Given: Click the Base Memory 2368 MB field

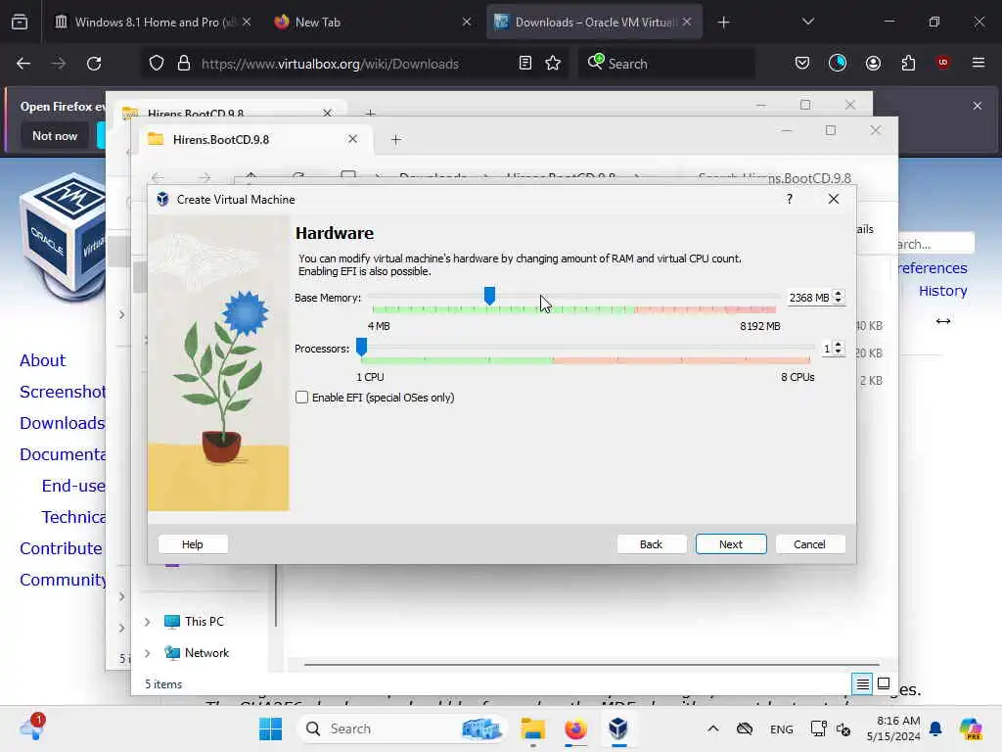Looking at the screenshot, I should click(x=809, y=298).
